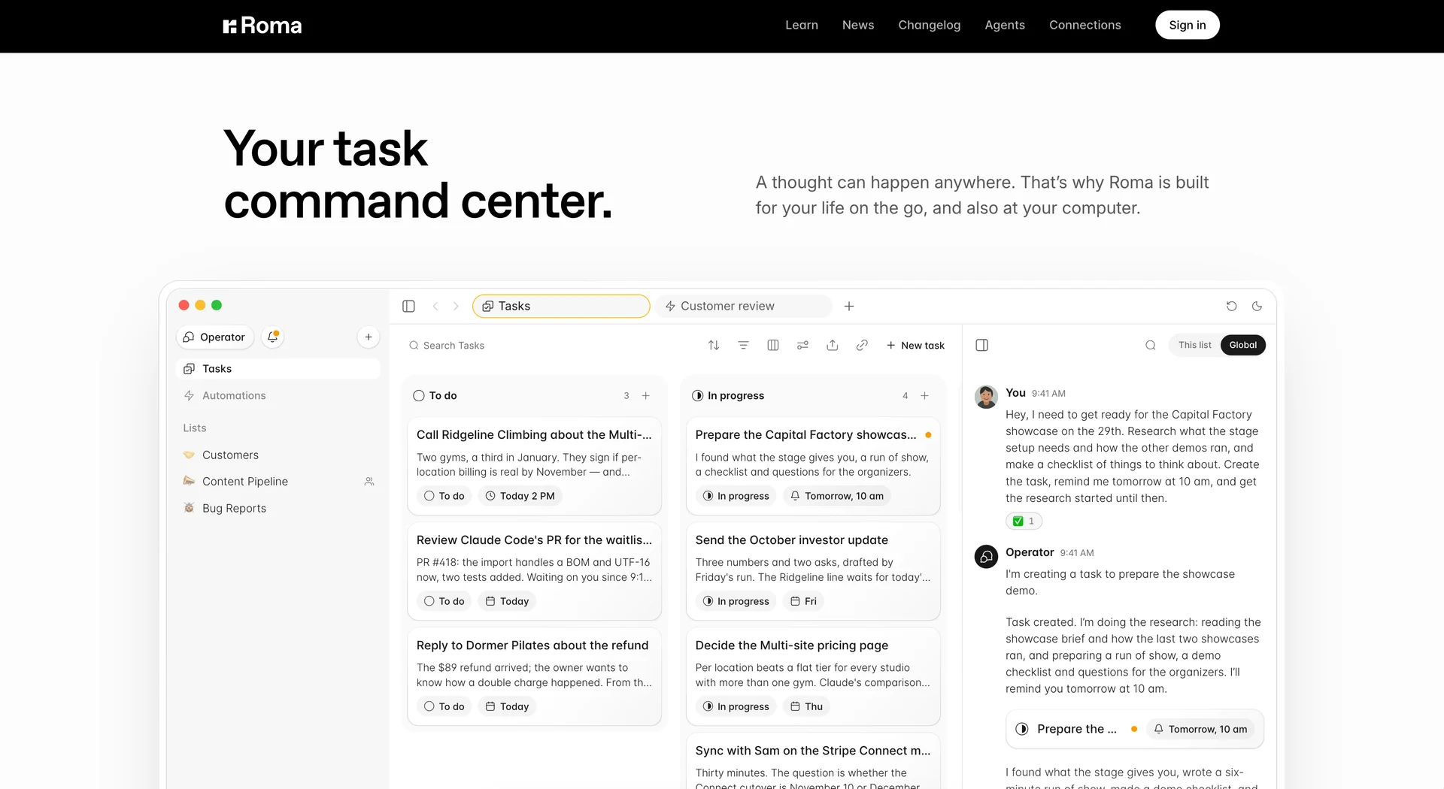Go forward with the right chevron arrow

(x=456, y=306)
